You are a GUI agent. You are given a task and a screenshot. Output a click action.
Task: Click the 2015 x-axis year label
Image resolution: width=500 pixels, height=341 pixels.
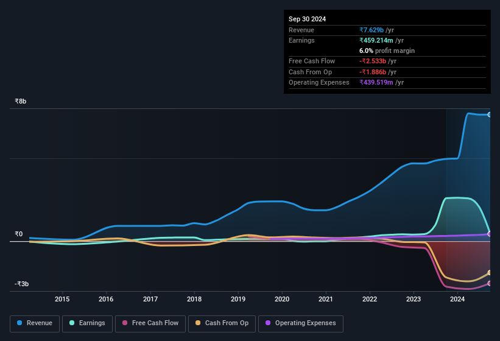[x=62, y=299]
